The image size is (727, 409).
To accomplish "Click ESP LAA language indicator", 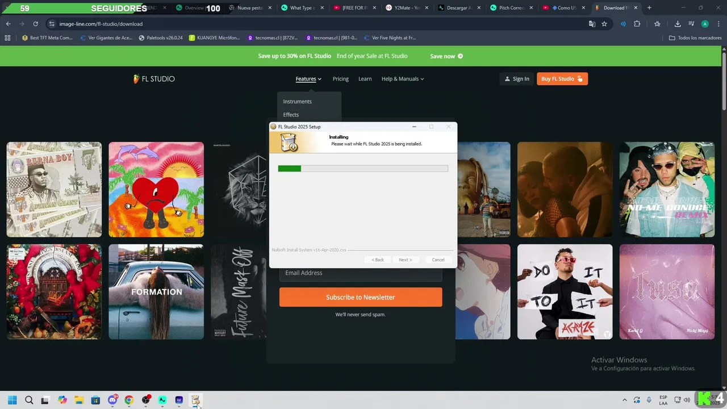I will point(663,400).
